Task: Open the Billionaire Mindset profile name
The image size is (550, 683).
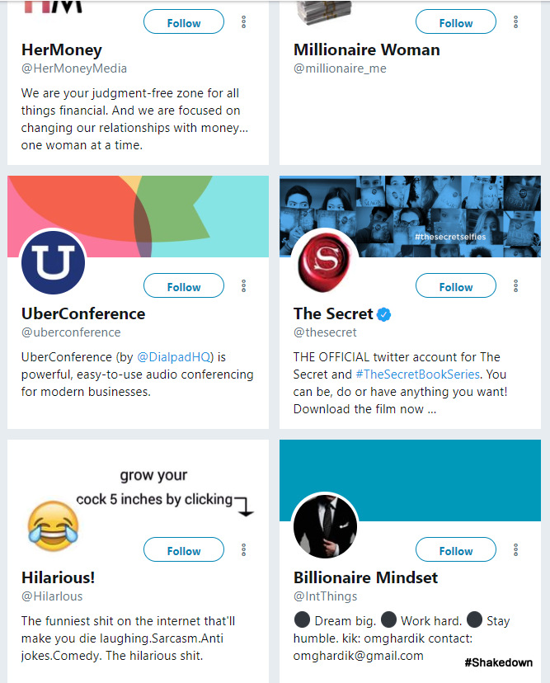Action: click(x=365, y=577)
